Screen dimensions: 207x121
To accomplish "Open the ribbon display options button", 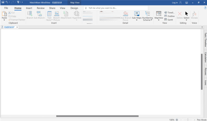I will [186, 2].
